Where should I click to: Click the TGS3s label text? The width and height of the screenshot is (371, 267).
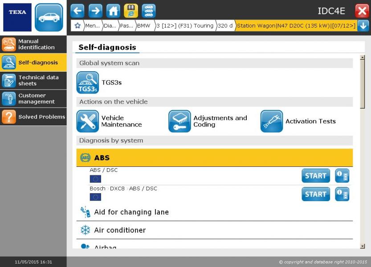pyautogui.click(x=111, y=82)
